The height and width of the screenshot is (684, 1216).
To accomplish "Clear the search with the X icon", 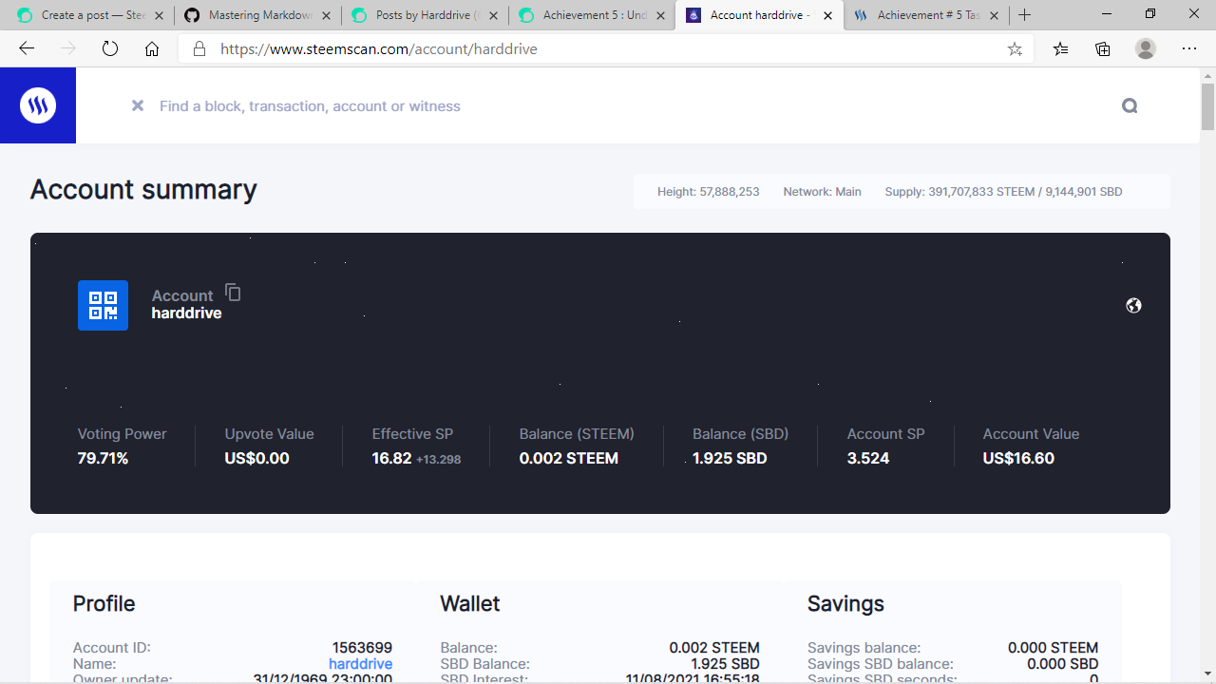I will pyautogui.click(x=137, y=105).
